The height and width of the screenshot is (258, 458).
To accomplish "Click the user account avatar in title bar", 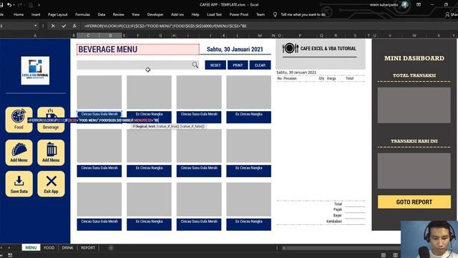I will pyautogui.click(x=404, y=5).
